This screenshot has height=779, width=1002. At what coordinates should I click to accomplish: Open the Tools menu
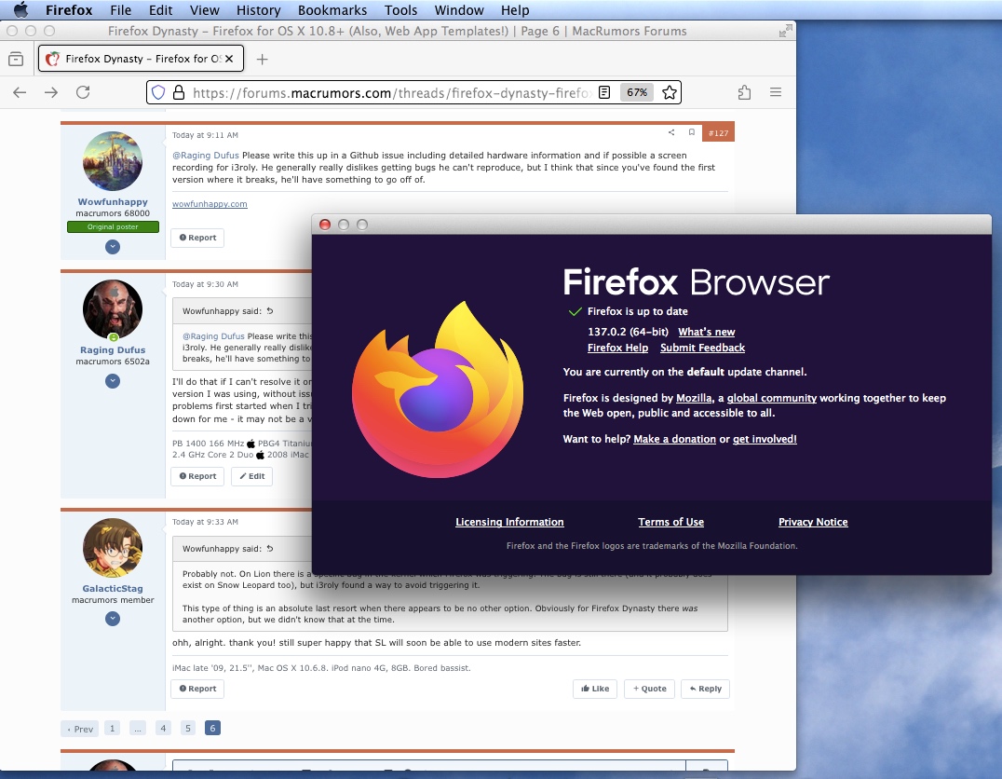(400, 10)
